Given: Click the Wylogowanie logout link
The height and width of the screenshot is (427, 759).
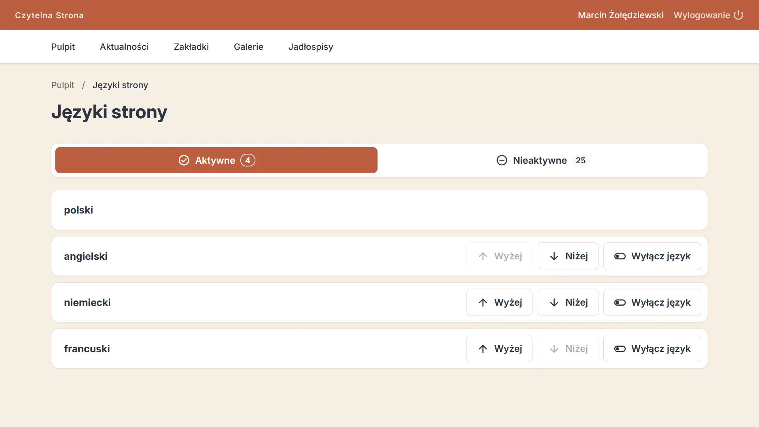Looking at the screenshot, I should (708, 15).
